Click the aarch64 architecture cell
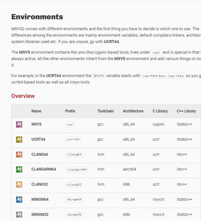This screenshot has height=221, width=201. (130, 169)
